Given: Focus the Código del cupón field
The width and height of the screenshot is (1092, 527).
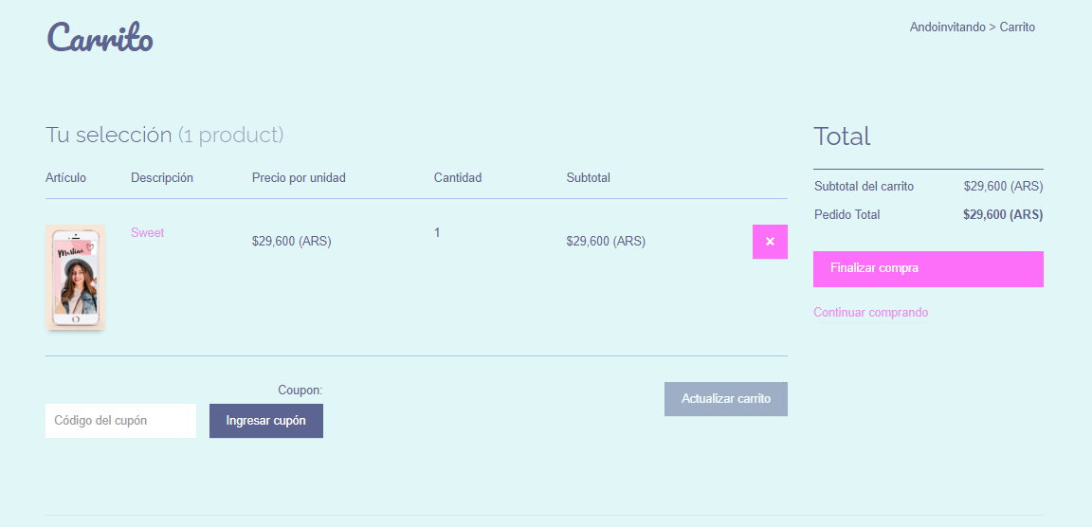Looking at the screenshot, I should pyautogui.click(x=120, y=421).
